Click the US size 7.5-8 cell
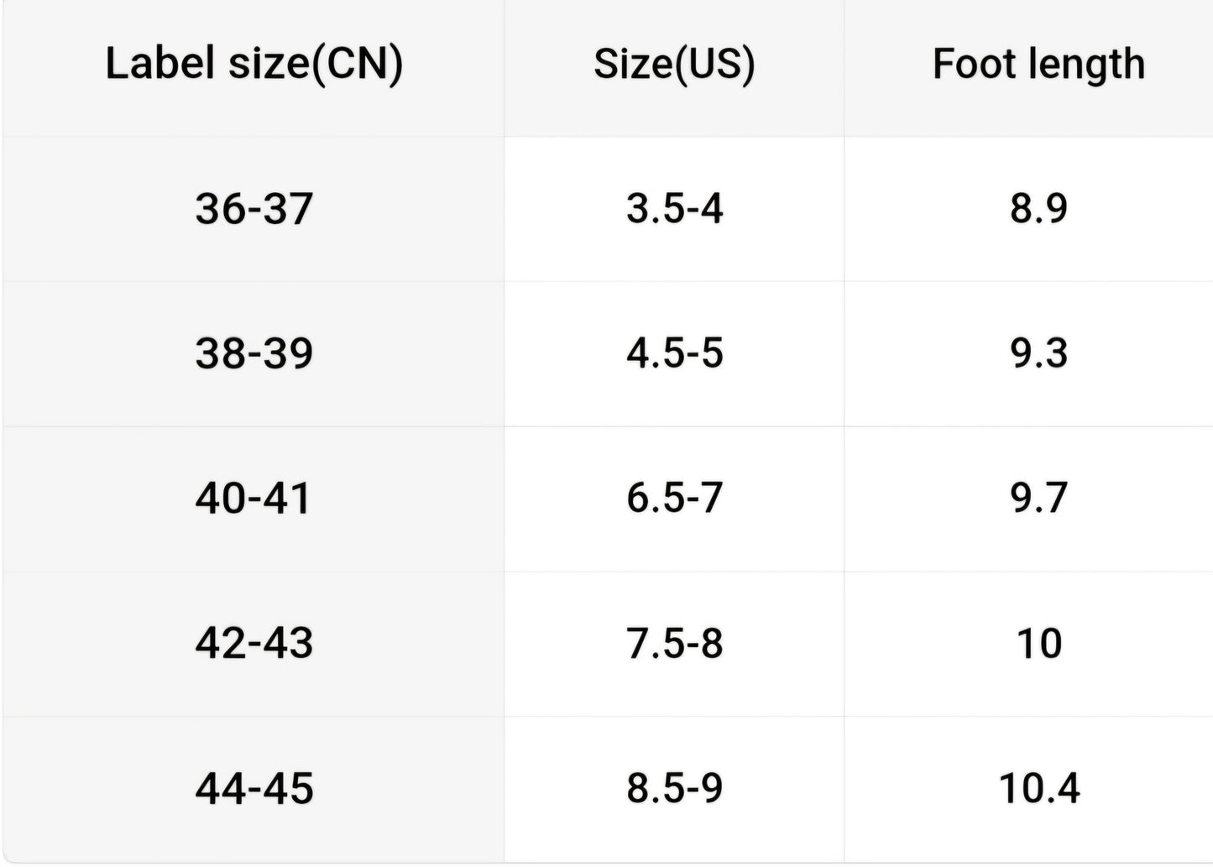 [x=674, y=643]
